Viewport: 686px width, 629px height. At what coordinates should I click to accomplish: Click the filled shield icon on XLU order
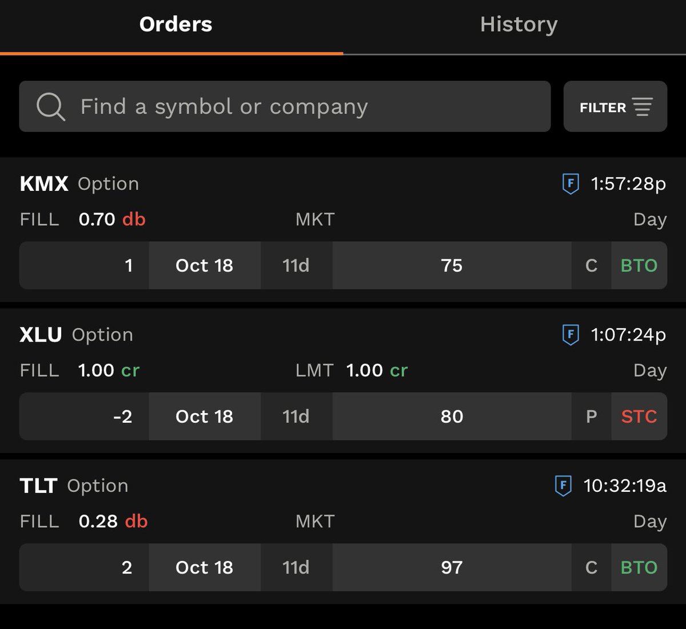pos(570,335)
